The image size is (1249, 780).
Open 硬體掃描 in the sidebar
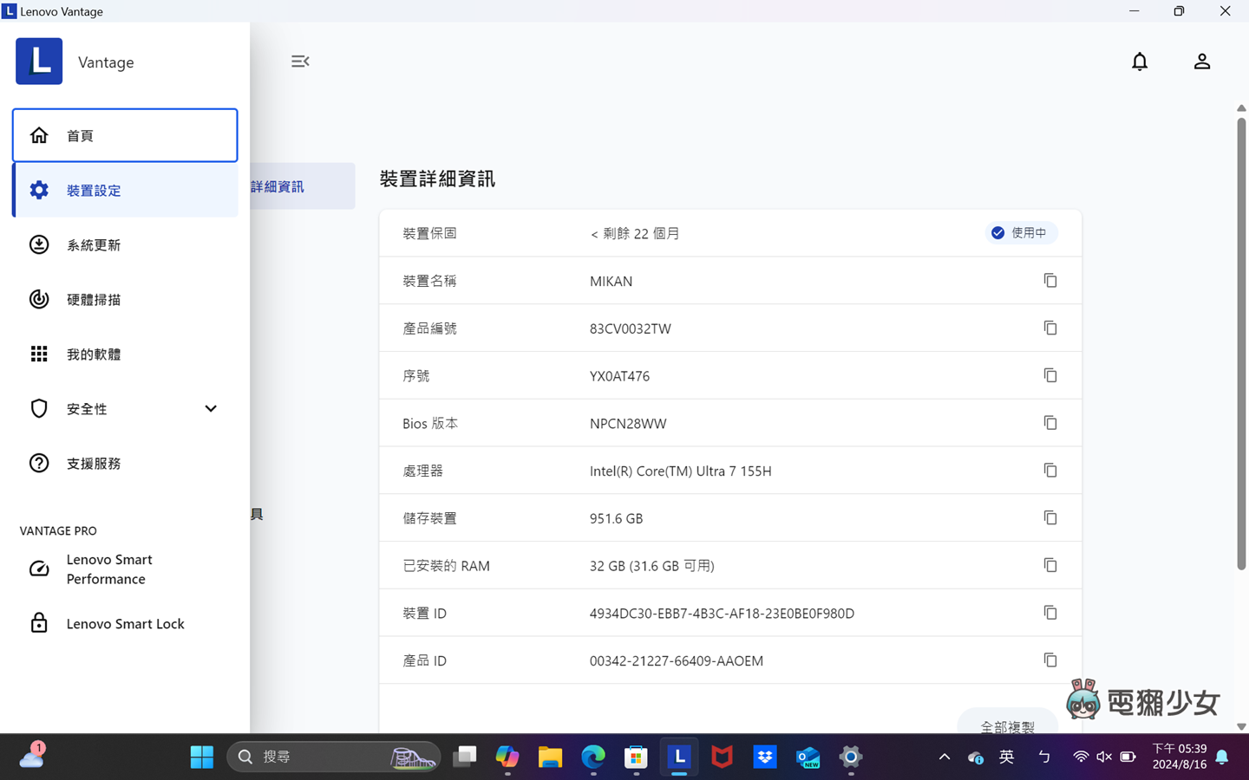pyautogui.click(x=125, y=299)
